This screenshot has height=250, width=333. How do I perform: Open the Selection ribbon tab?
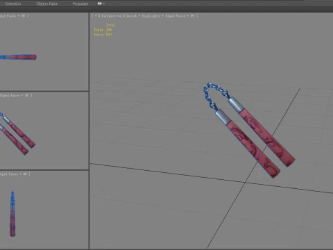(x=13, y=3)
